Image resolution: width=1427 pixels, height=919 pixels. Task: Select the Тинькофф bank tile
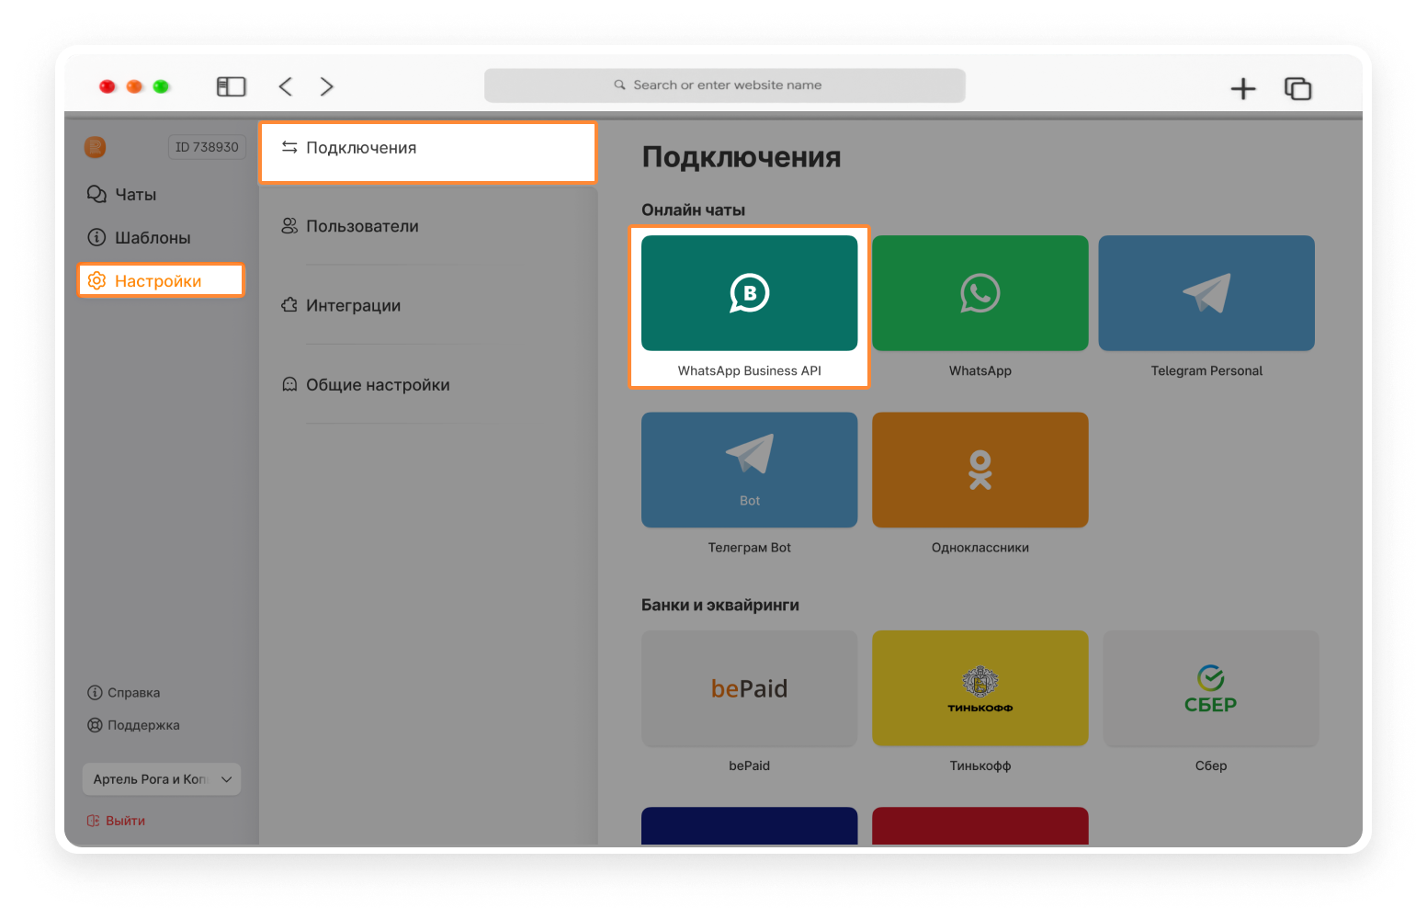(980, 688)
